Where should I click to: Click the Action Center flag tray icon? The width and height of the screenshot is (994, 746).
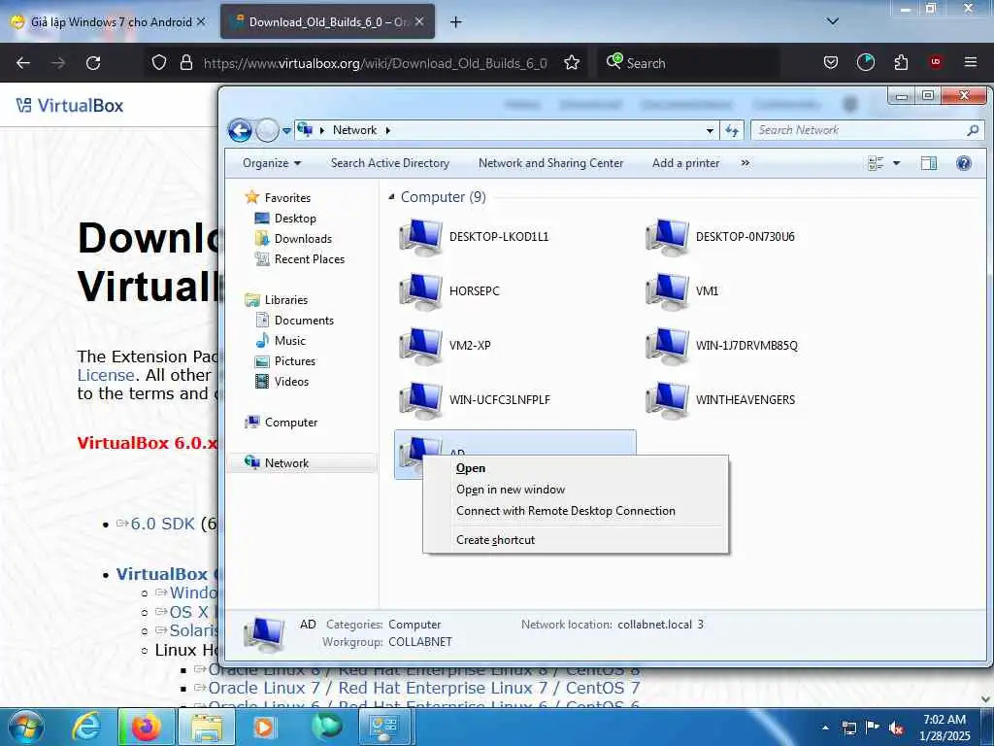873,728
